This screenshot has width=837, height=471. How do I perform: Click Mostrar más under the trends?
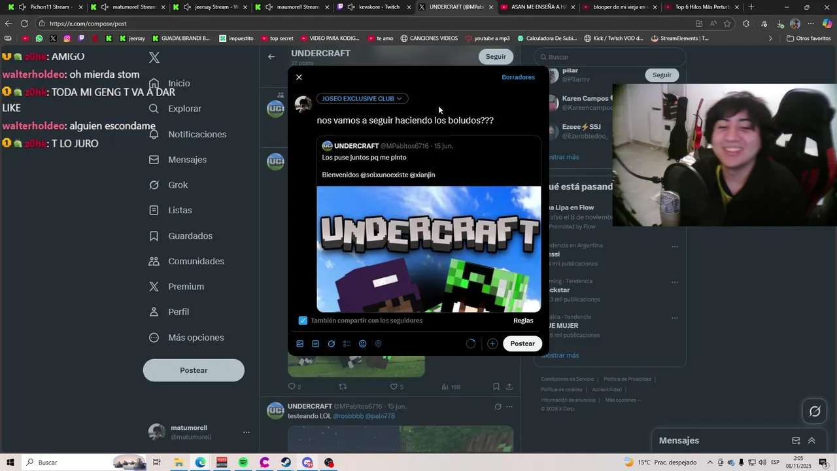coord(560,356)
